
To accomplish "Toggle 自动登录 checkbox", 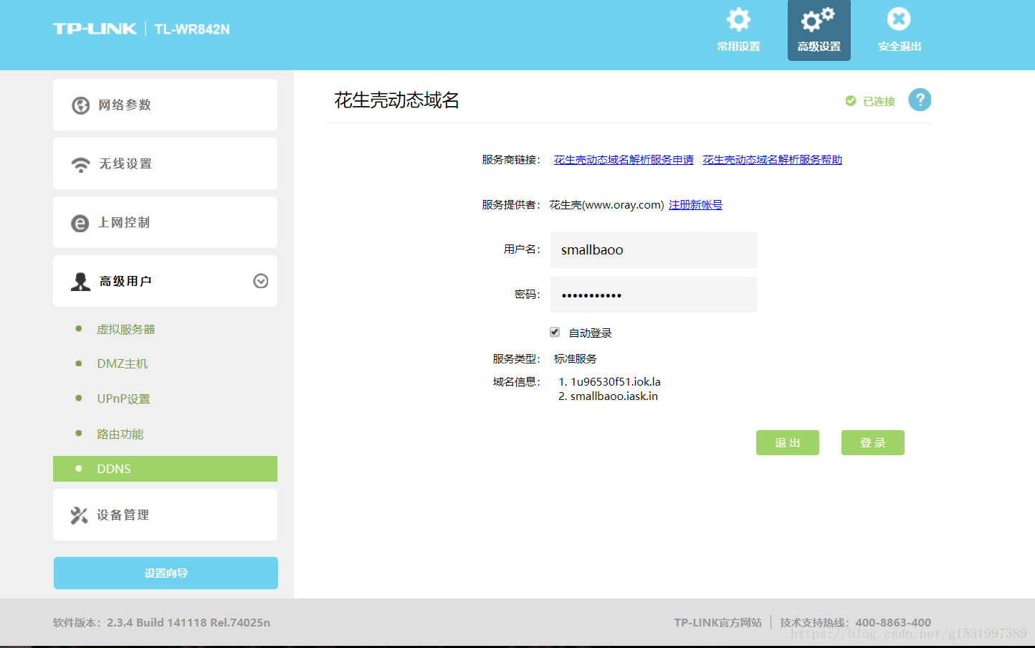I will (555, 332).
